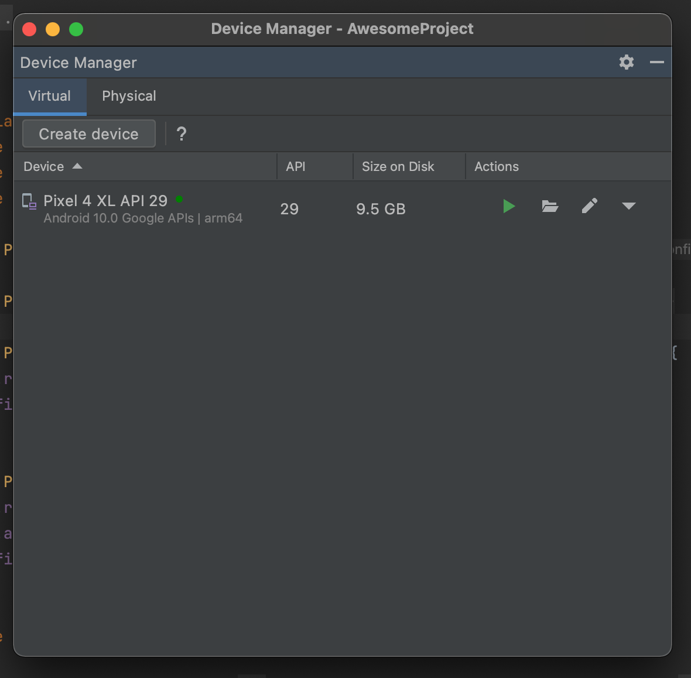Maximize the window with the green button

point(76,29)
